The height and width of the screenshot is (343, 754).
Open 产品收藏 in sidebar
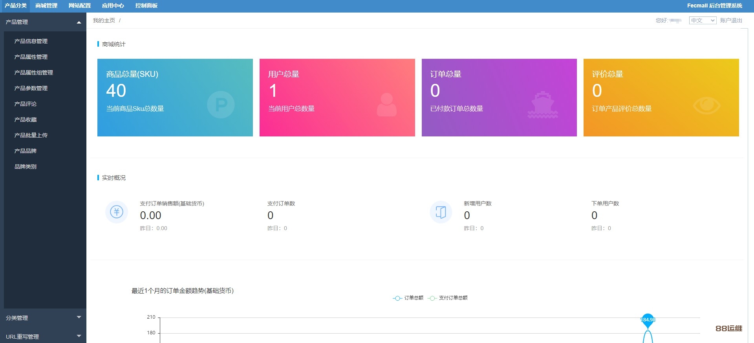(26, 120)
